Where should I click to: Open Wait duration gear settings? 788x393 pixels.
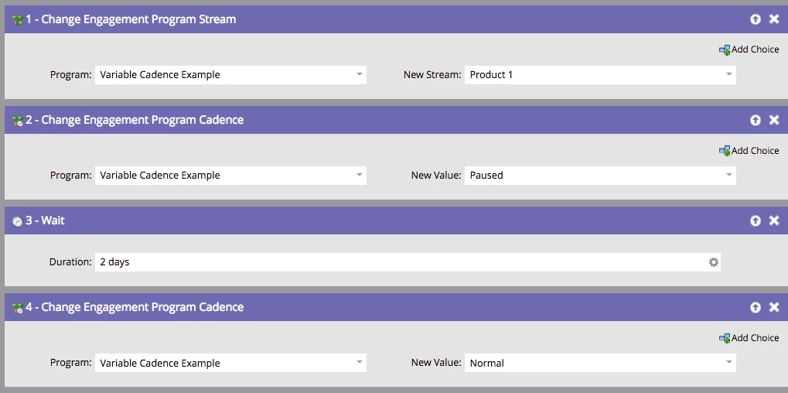click(714, 262)
